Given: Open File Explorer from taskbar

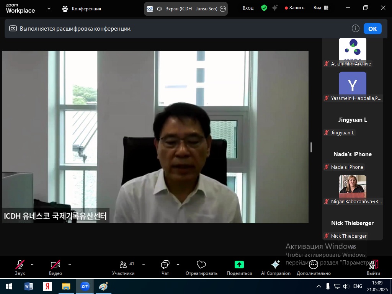Looking at the screenshot, I should [x=66, y=286].
